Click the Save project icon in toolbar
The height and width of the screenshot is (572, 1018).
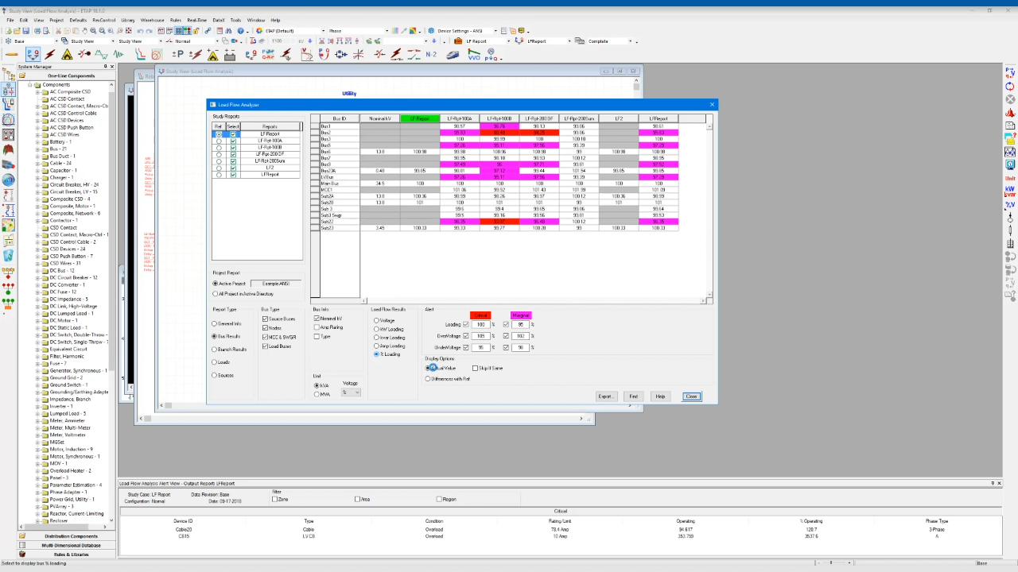click(26, 31)
